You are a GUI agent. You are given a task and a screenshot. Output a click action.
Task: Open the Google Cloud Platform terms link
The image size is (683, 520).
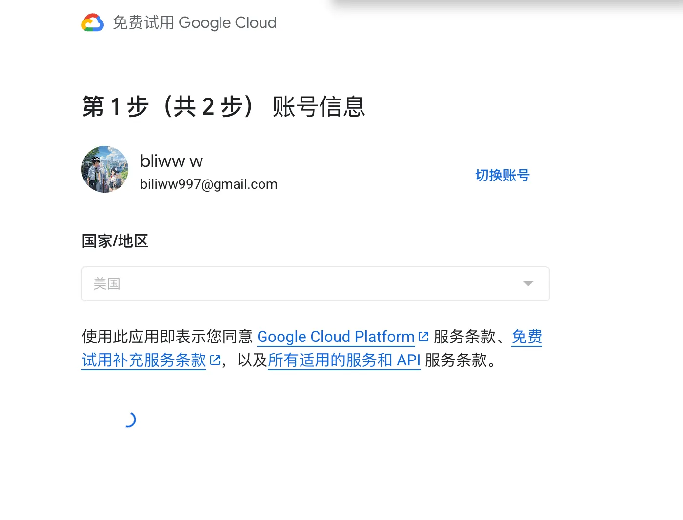click(x=336, y=337)
